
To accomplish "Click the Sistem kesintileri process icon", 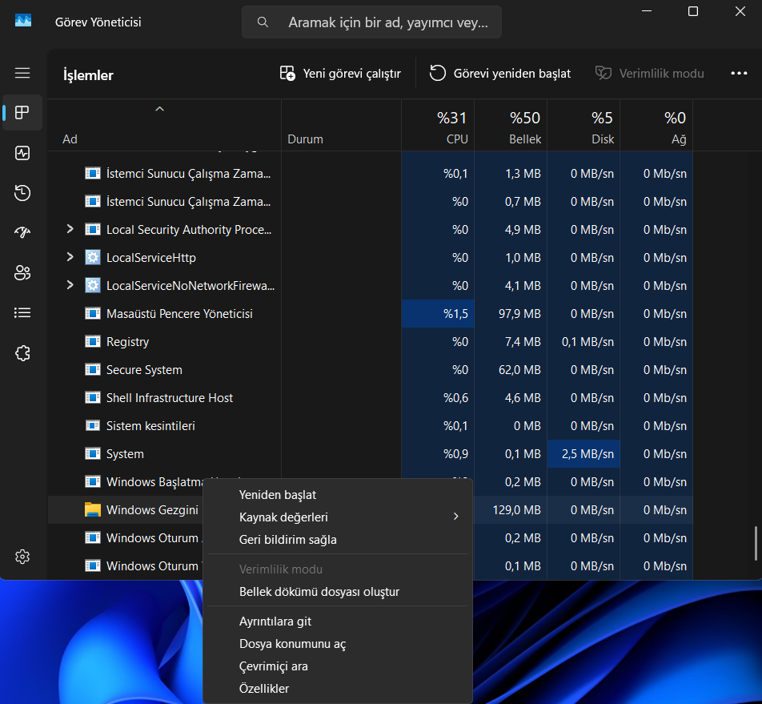I will click(92, 425).
